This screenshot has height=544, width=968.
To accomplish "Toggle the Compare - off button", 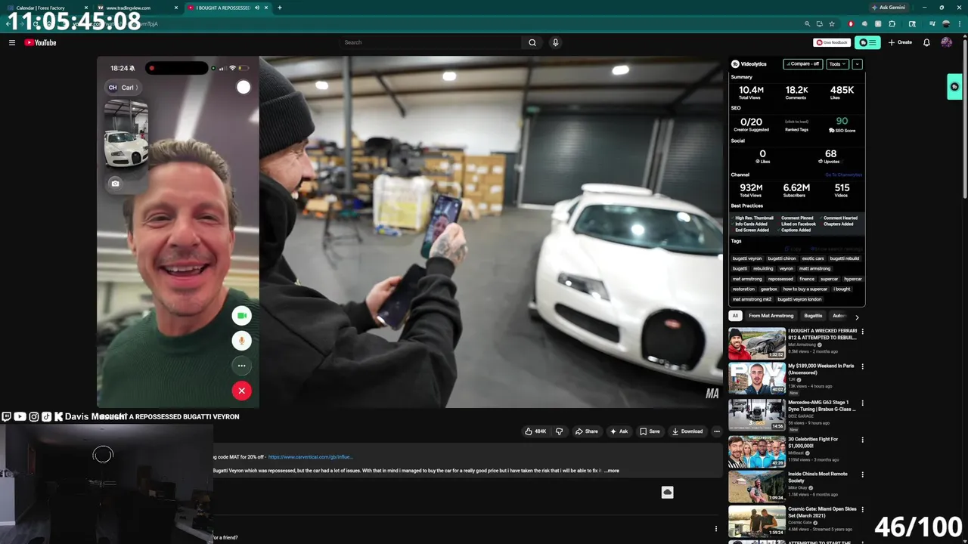I will tap(803, 64).
